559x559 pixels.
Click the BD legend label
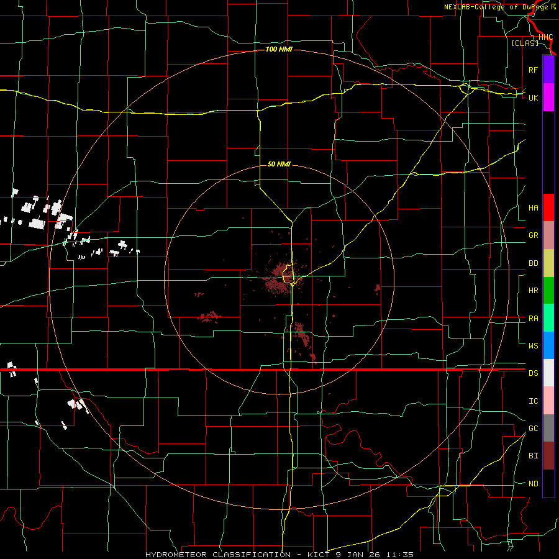(x=533, y=263)
